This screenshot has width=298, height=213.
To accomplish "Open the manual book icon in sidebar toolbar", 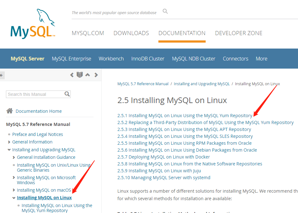I will pyautogui.click(x=80, y=75).
